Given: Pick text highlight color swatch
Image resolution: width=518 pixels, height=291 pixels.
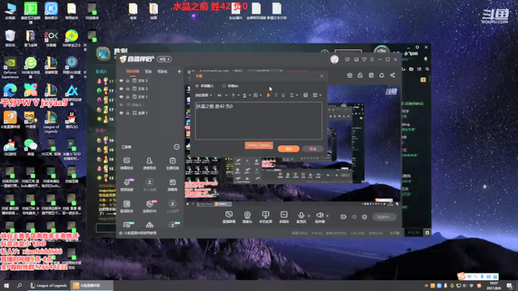Looking at the screenshot, I should click(245, 95).
